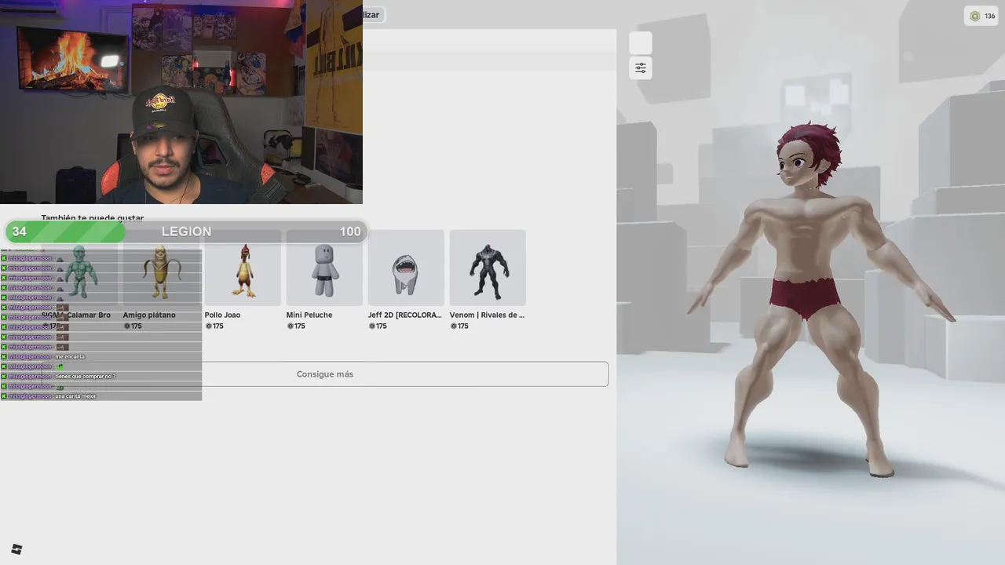Screen dimensions: 1005x565
Task: Click the 175 price under Jeff 2D
Action: (x=378, y=326)
